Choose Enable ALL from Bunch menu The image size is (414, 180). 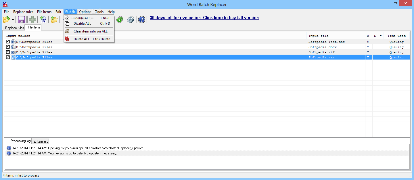[x=89, y=18]
